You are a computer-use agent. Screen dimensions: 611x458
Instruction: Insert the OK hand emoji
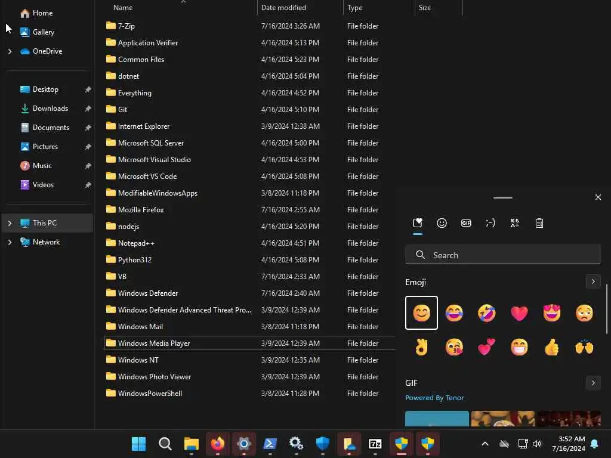pos(421,346)
